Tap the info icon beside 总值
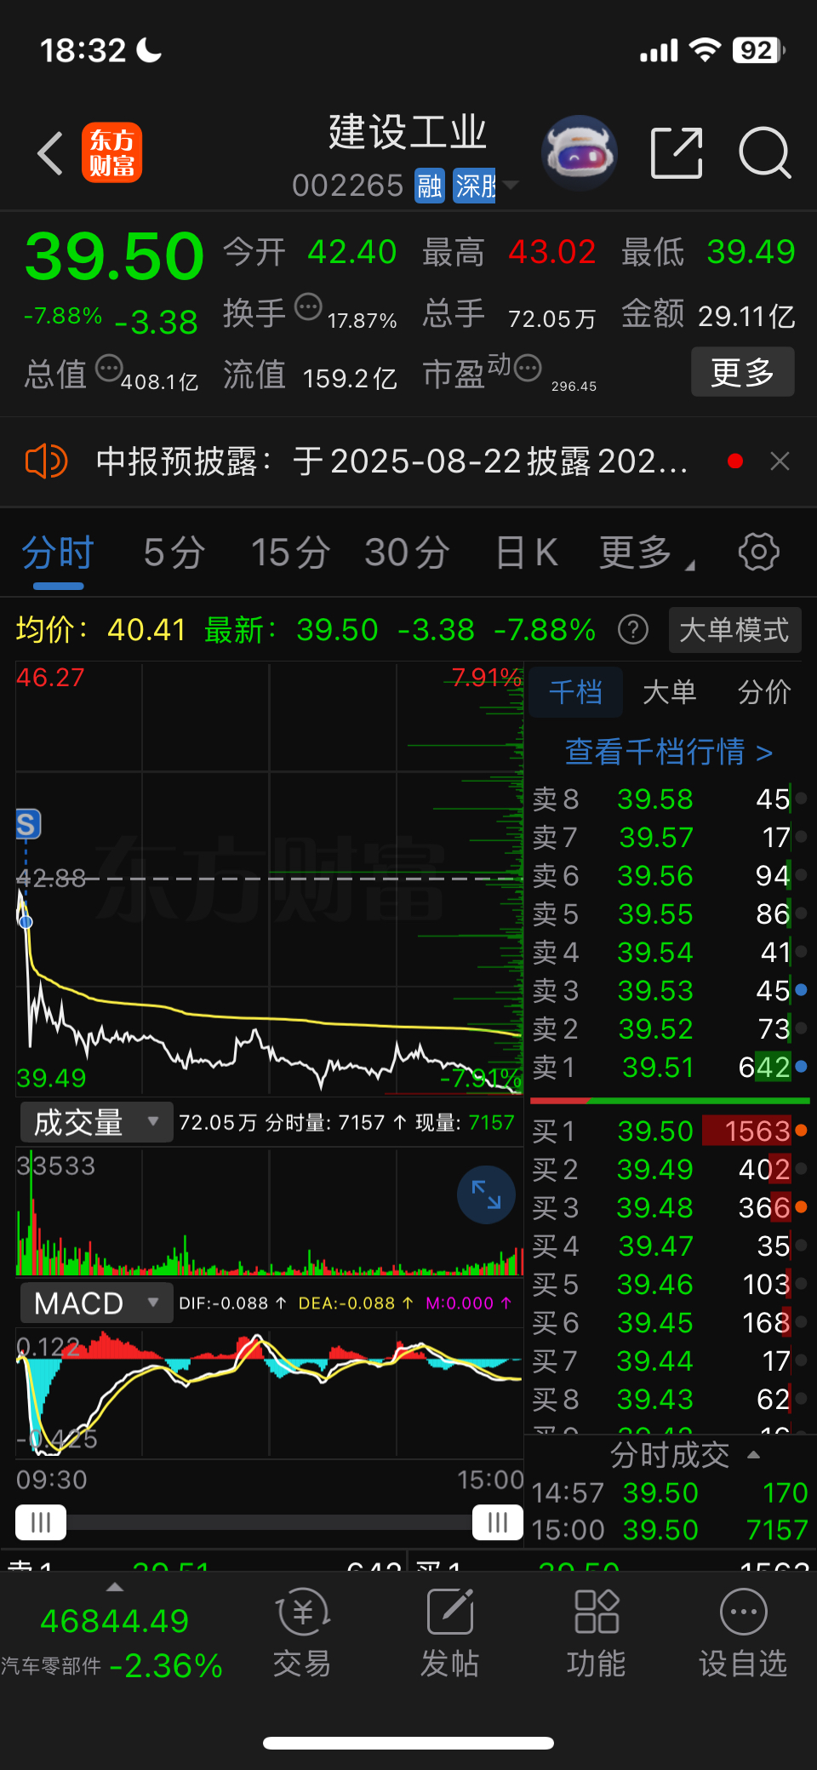 [109, 368]
